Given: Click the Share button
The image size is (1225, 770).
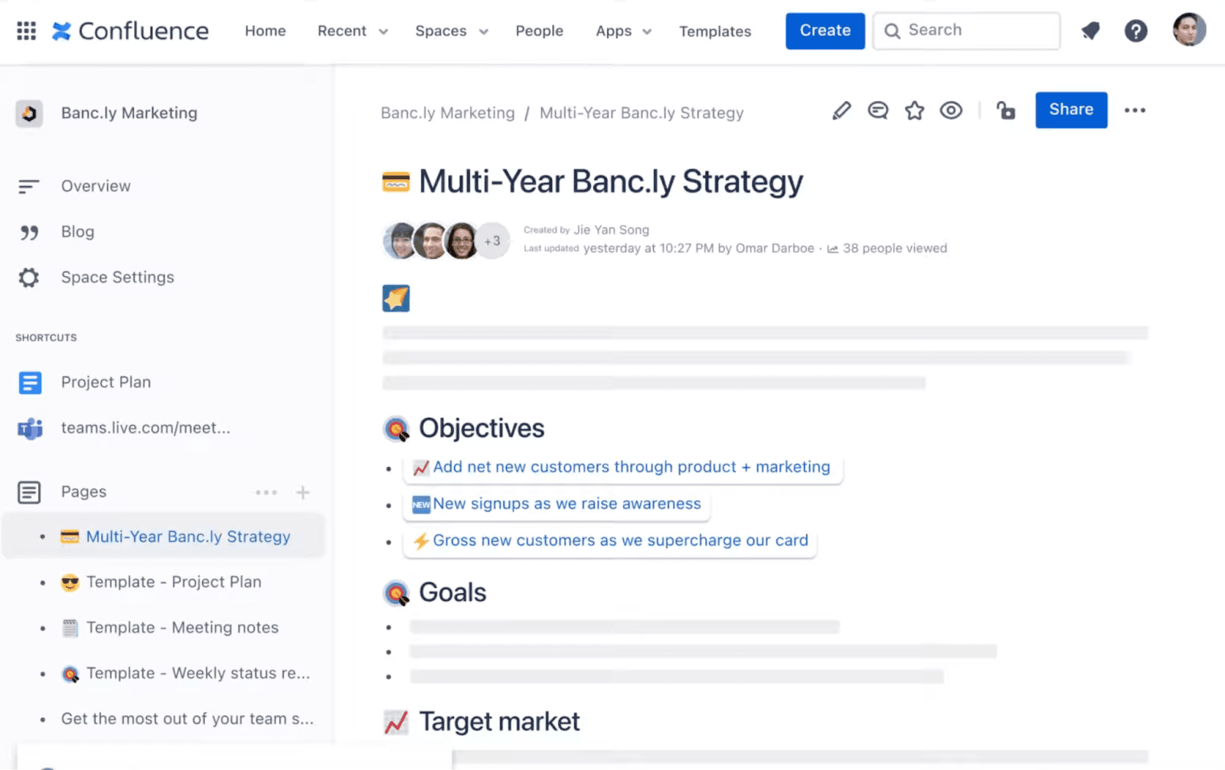Looking at the screenshot, I should click(x=1071, y=109).
